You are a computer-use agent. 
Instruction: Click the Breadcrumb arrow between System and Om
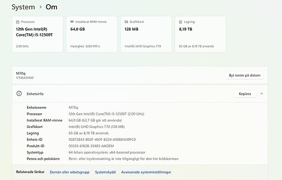pyautogui.click(x=41, y=7)
